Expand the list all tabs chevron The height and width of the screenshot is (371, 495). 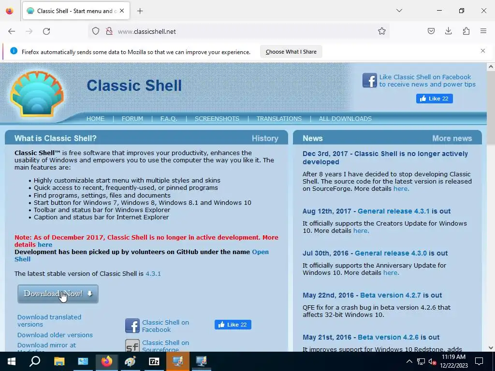point(399,11)
